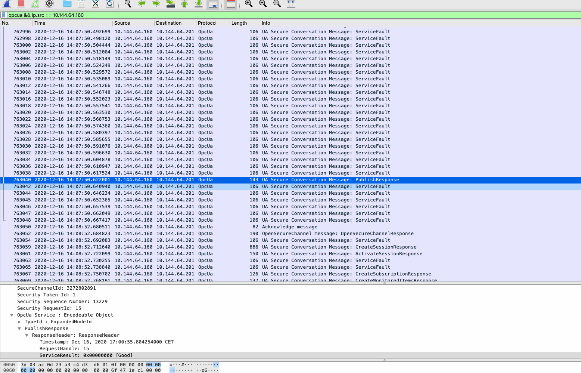Click the find packet magnifier icon
Viewport: 581px width, 373px height.
[127, 4]
